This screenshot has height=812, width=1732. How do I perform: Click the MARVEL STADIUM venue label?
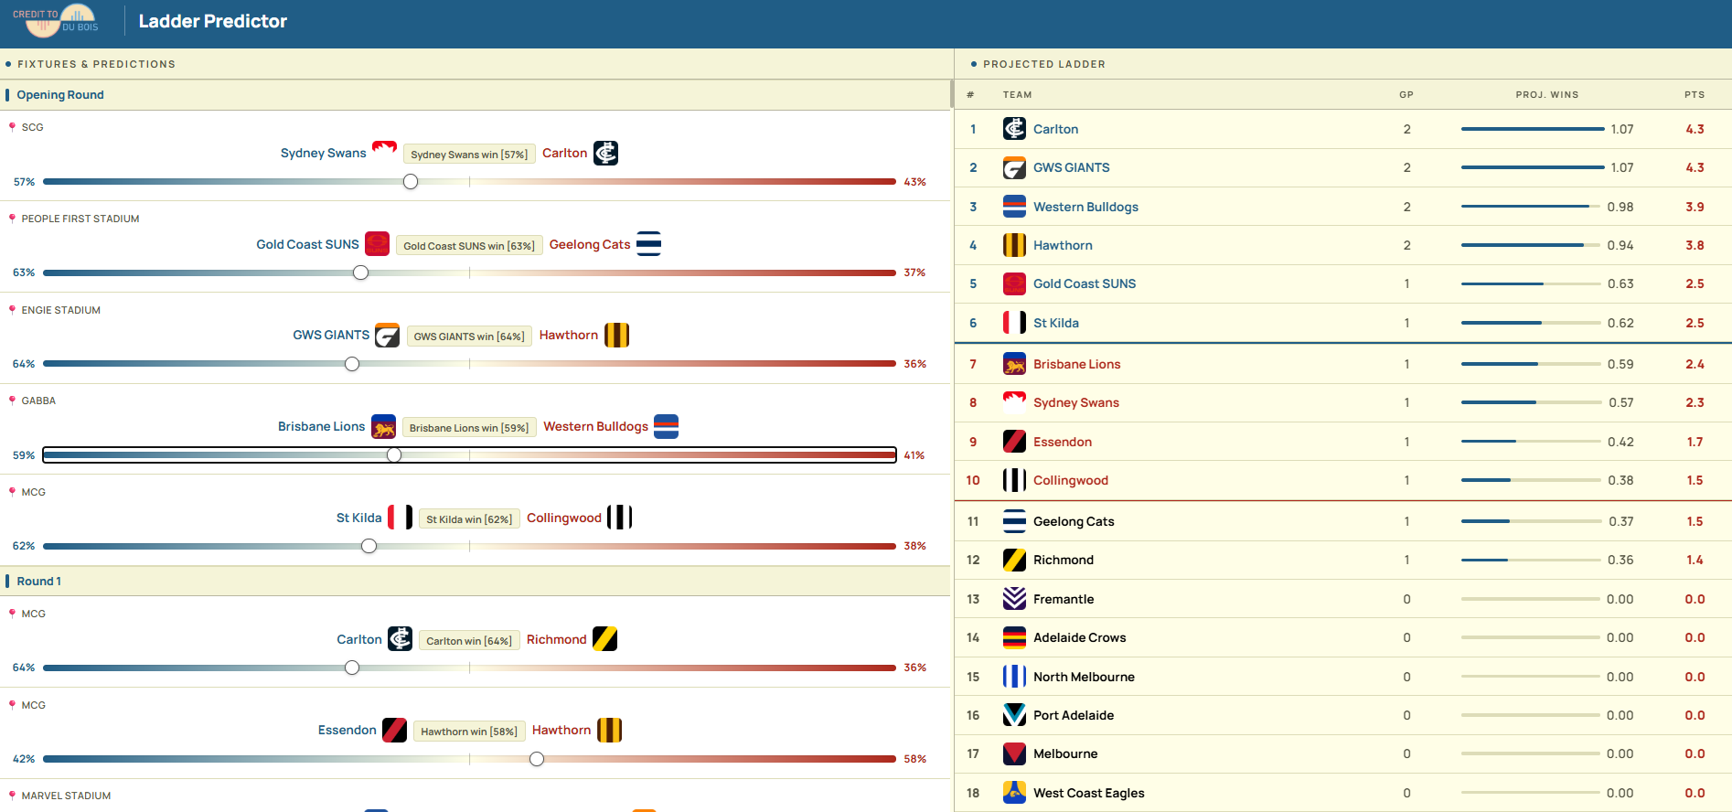pos(66,796)
